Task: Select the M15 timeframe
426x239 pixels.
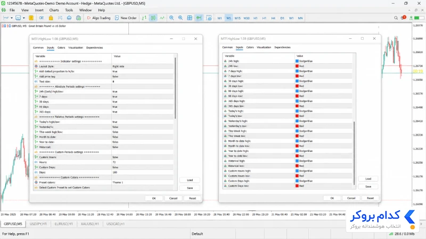Action: pyautogui.click(x=237, y=18)
